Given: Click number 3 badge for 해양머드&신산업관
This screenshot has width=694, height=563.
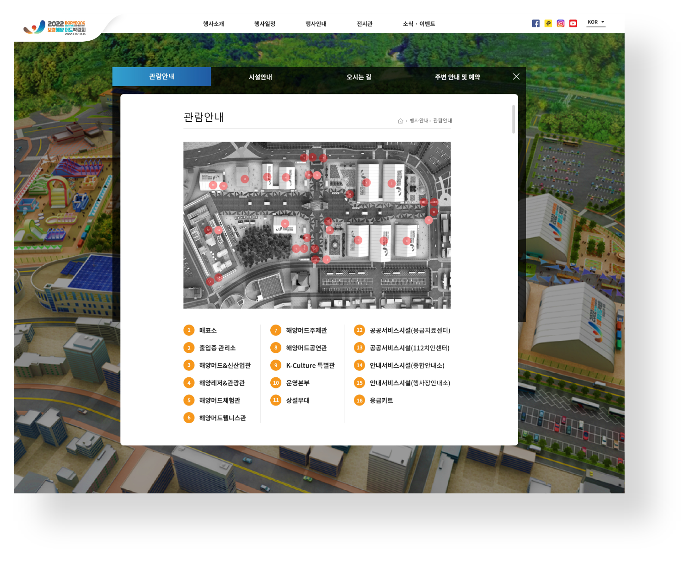Looking at the screenshot, I should coord(189,365).
